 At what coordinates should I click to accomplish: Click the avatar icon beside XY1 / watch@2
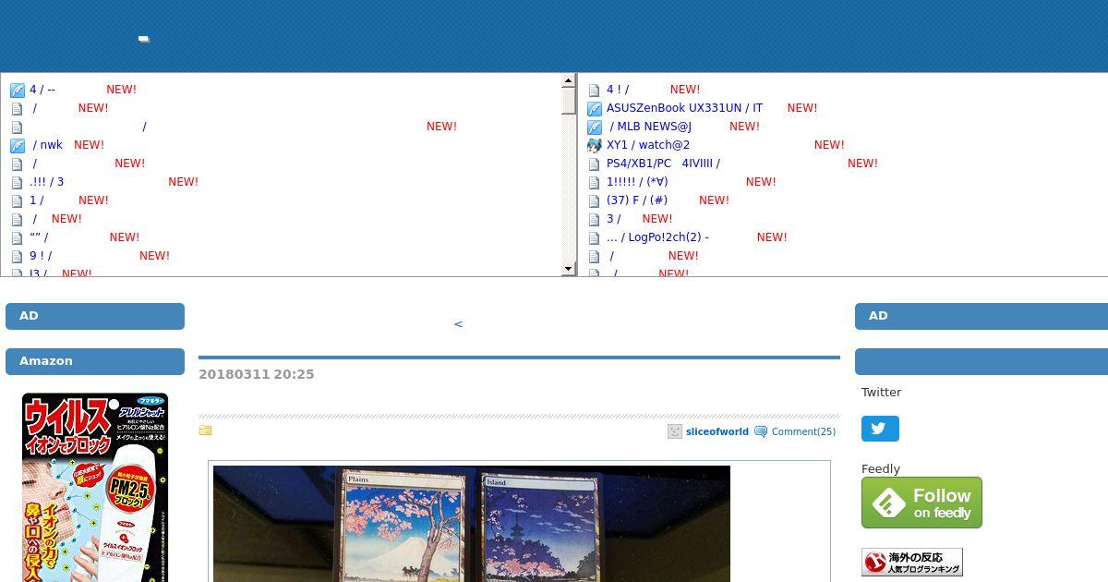click(x=595, y=145)
